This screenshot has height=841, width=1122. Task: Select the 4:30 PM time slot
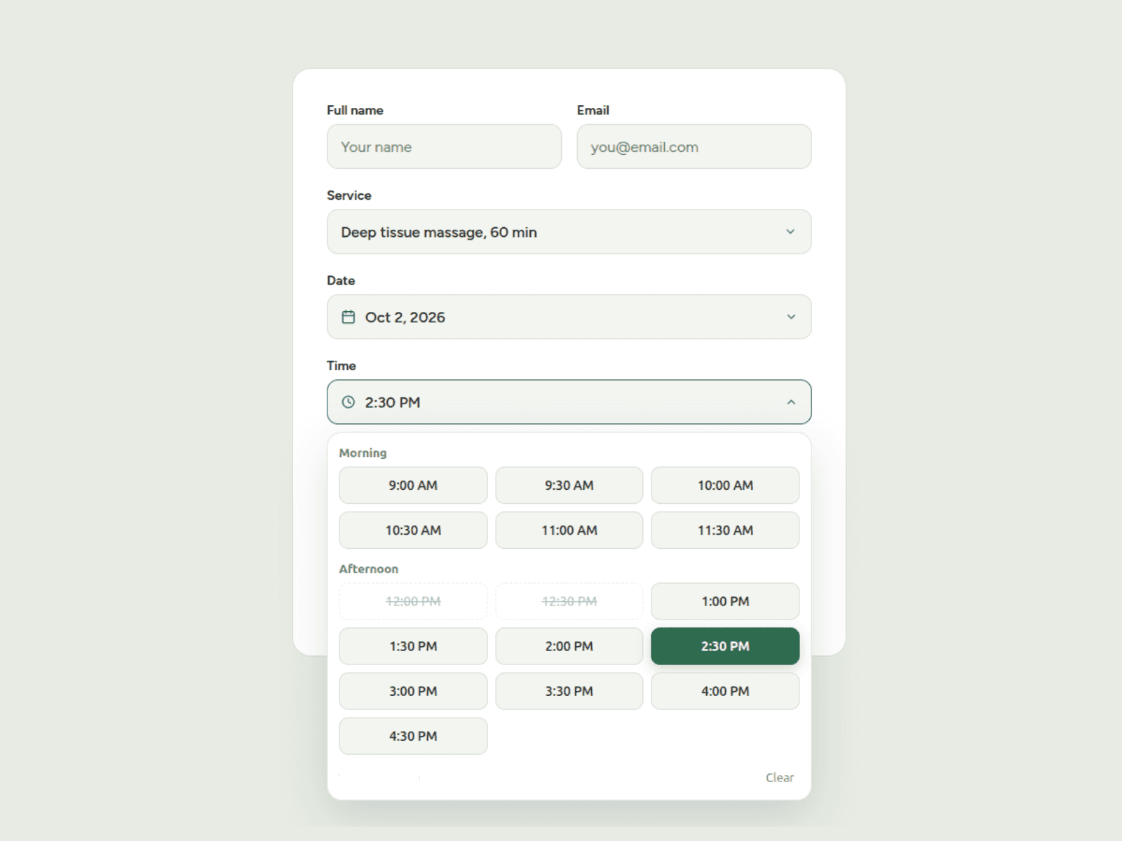pyautogui.click(x=413, y=736)
